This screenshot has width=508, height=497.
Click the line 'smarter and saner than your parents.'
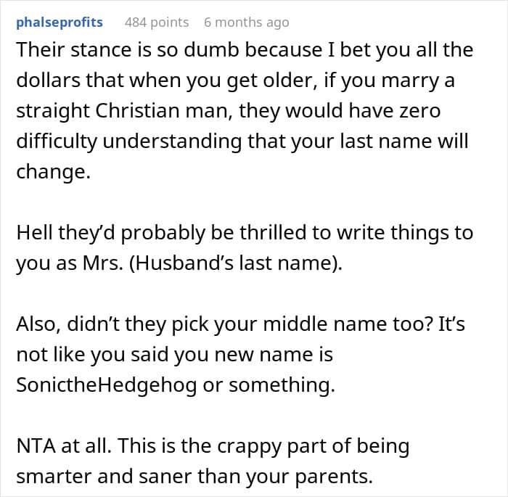coord(194,477)
